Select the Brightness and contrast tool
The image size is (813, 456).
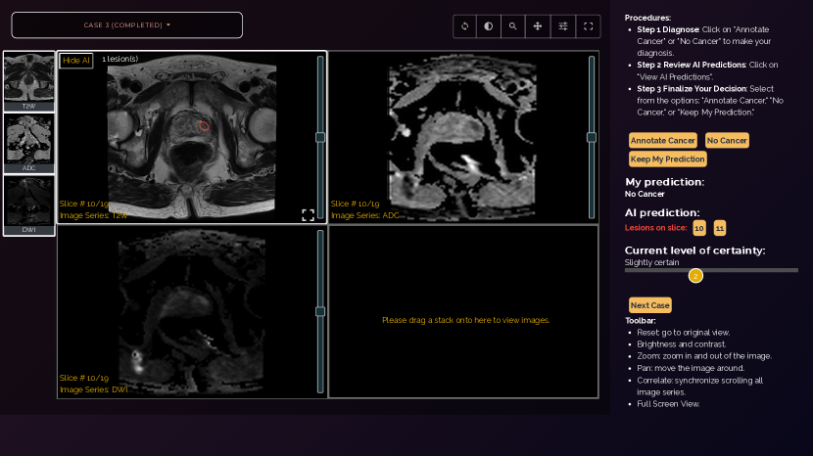[489, 26]
